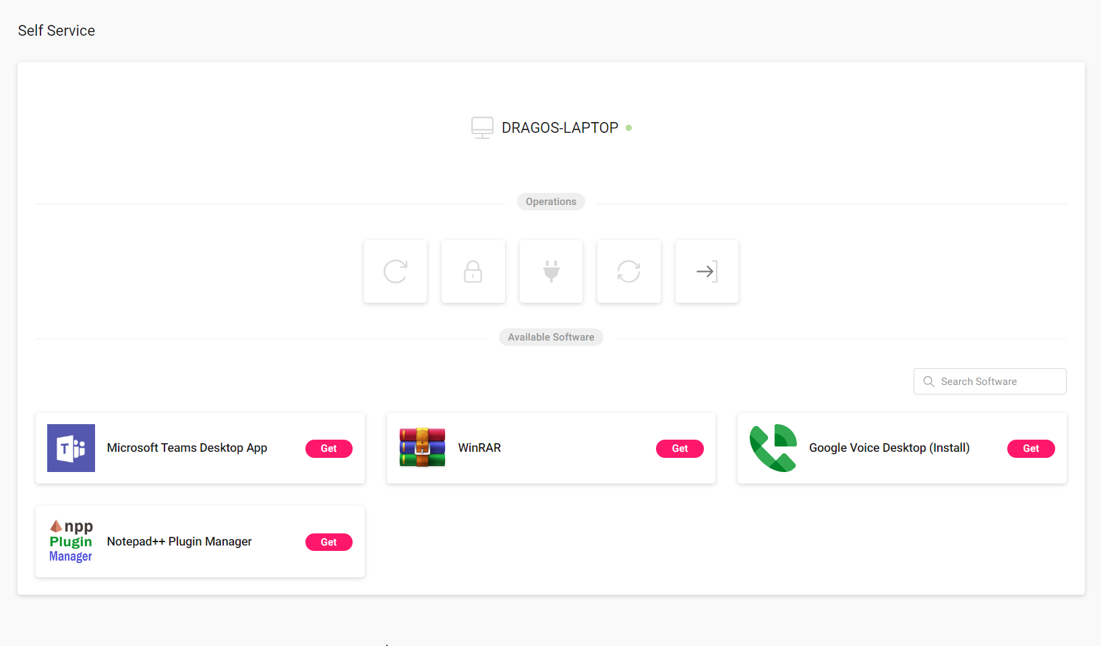Get Microsoft Teams Desktop App
The image size is (1101, 646).
pyautogui.click(x=329, y=448)
